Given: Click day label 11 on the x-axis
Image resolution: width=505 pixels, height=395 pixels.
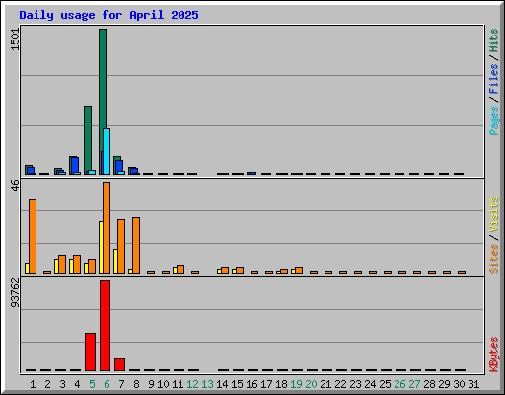Looking at the screenshot, I should tap(178, 384).
